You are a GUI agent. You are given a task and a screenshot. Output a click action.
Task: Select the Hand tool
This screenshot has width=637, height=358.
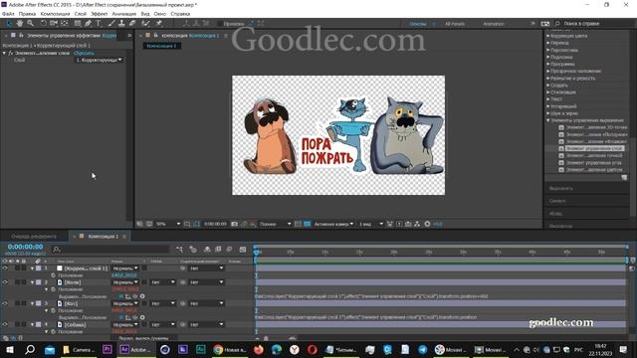pyautogui.click(x=20, y=24)
